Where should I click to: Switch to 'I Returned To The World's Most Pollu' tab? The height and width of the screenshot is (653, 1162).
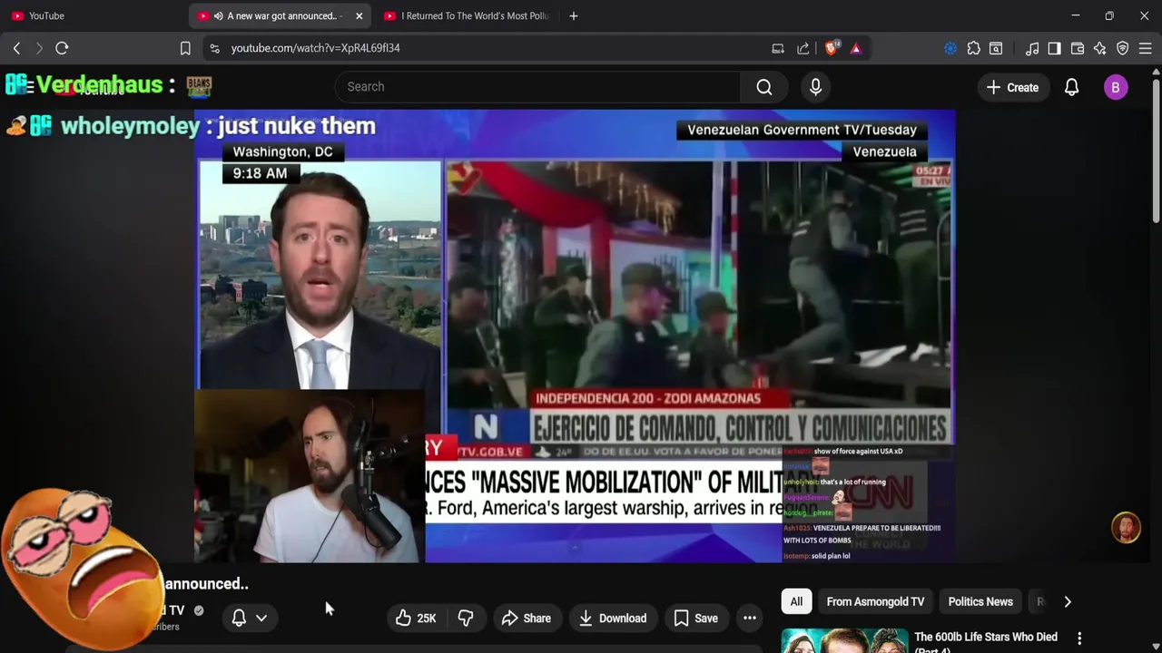coord(467,15)
